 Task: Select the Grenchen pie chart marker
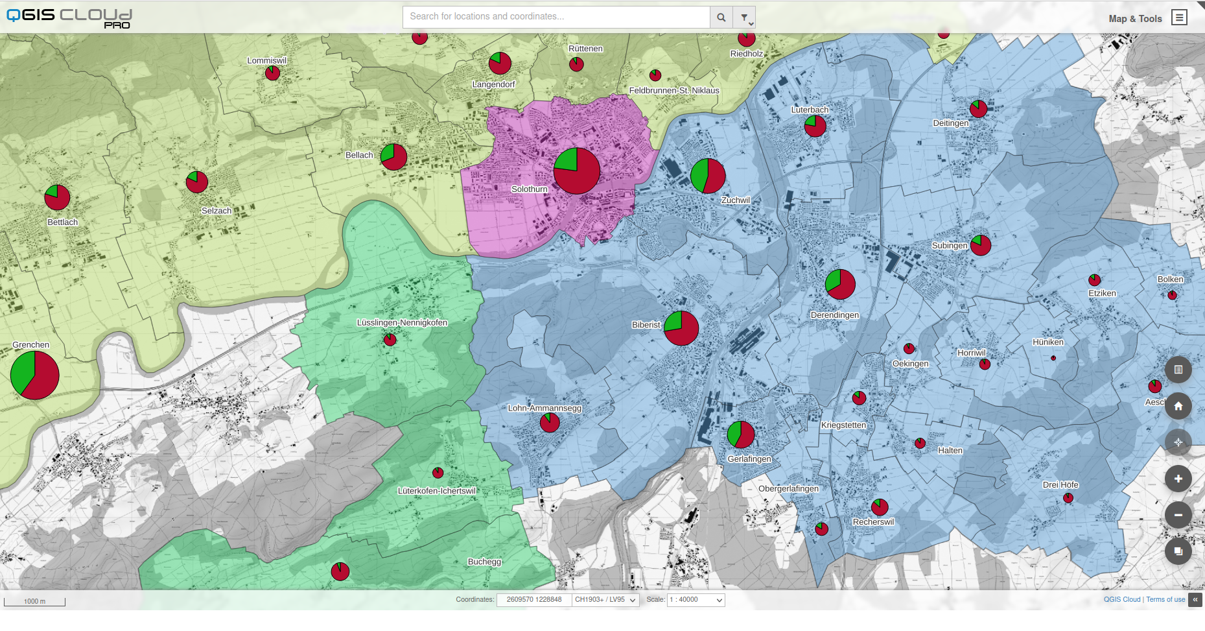click(x=35, y=375)
